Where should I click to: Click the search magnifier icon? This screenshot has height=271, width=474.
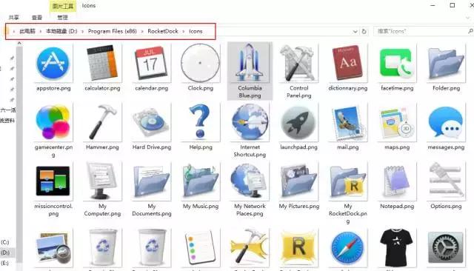470,31
